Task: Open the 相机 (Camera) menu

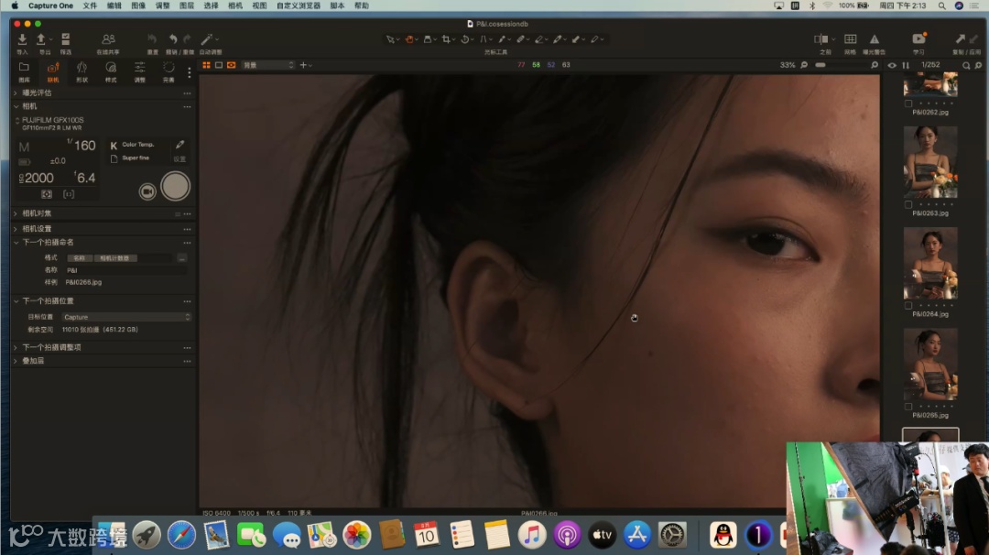Action: pos(235,5)
